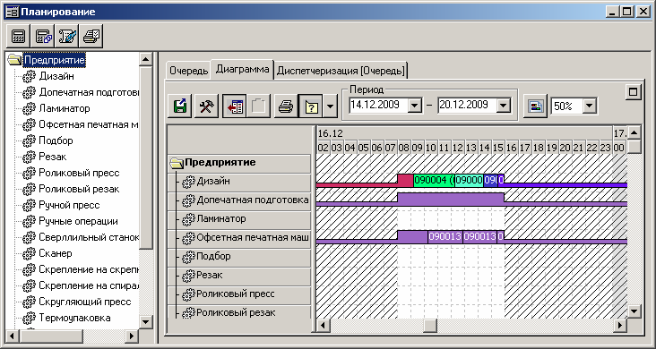
Task: Select Скрепление на спираль in left tree
Action: coord(89,285)
